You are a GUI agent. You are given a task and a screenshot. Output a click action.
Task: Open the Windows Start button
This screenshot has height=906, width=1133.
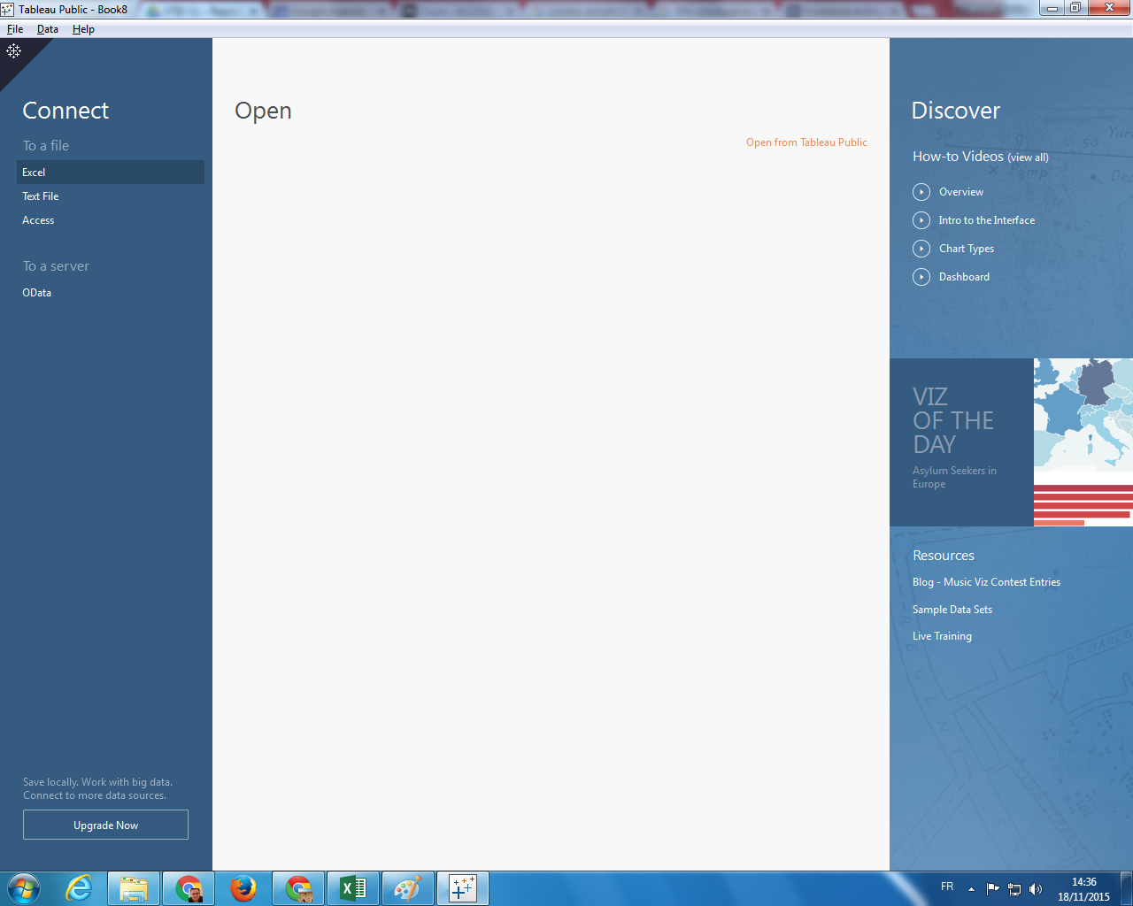(x=24, y=888)
